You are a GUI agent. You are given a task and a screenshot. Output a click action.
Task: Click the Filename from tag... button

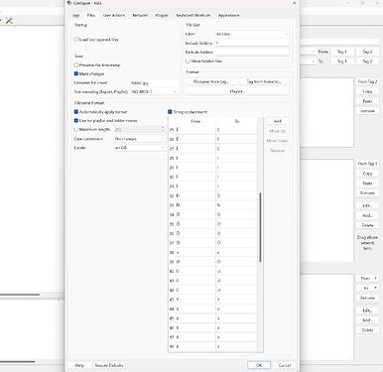(x=211, y=81)
